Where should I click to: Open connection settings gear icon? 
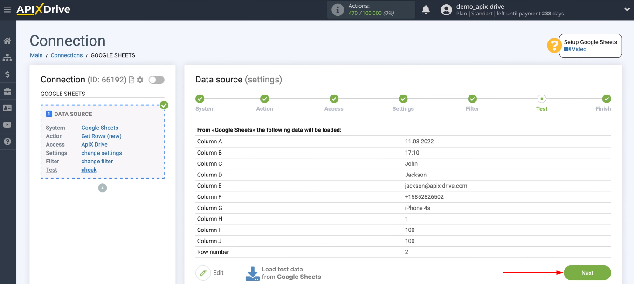(140, 80)
